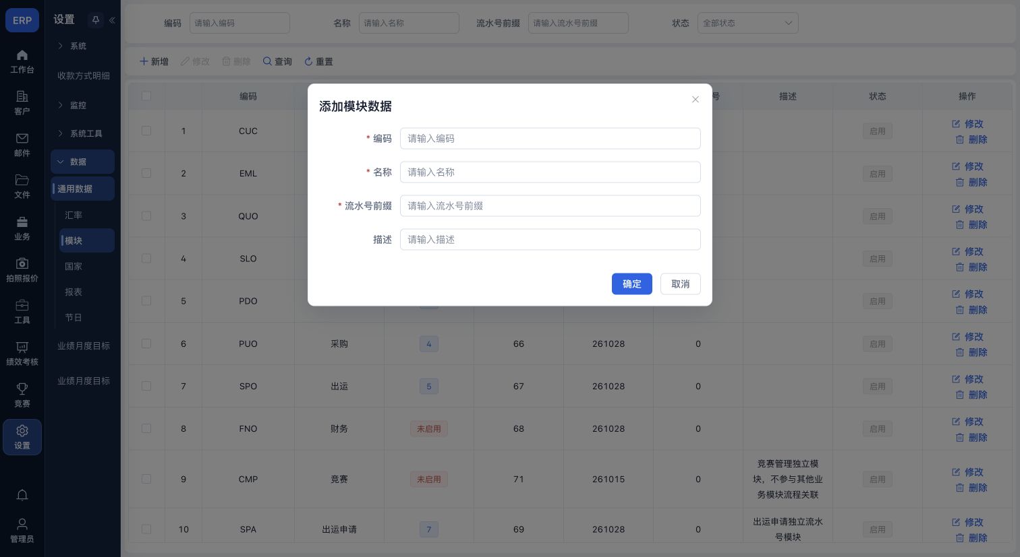This screenshot has width=1020, height=557.
Task: Focus the dialog 描述 input field
Action: (x=550, y=239)
